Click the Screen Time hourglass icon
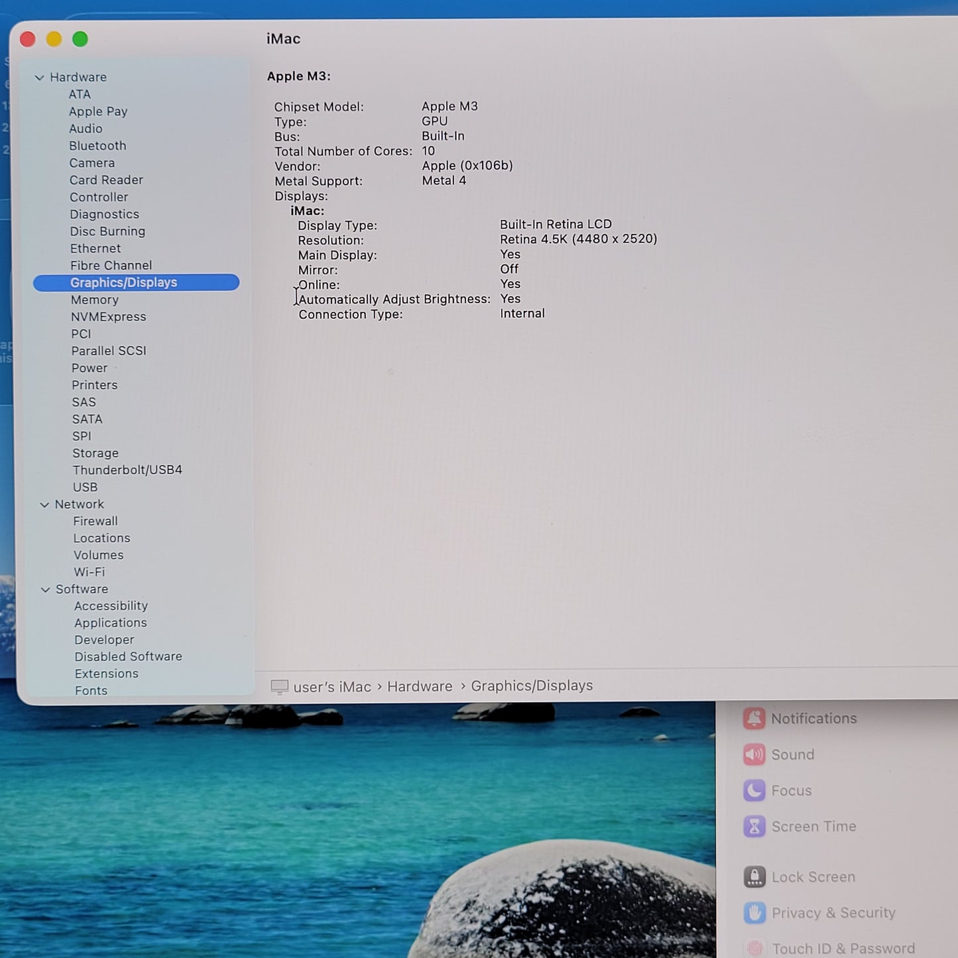The height and width of the screenshot is (958, 958). 754,826
